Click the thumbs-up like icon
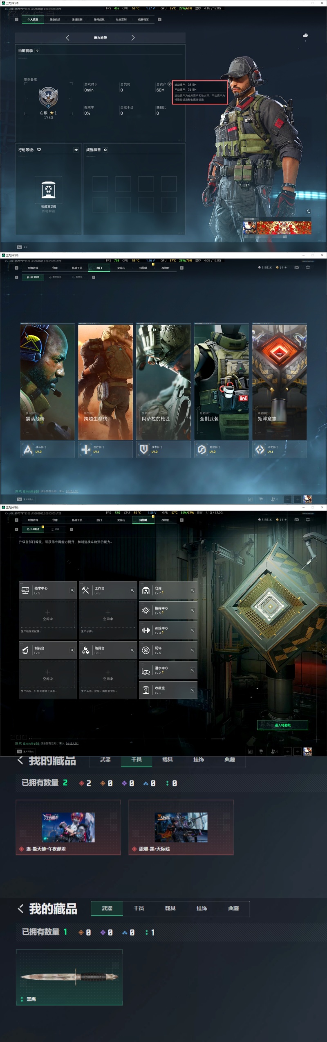 [305, 35]
